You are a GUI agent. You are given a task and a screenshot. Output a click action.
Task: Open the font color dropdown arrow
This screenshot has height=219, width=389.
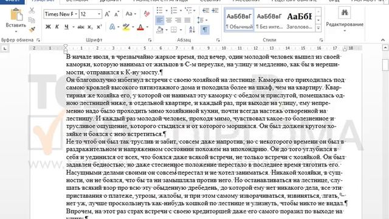[x=147, y=27]
